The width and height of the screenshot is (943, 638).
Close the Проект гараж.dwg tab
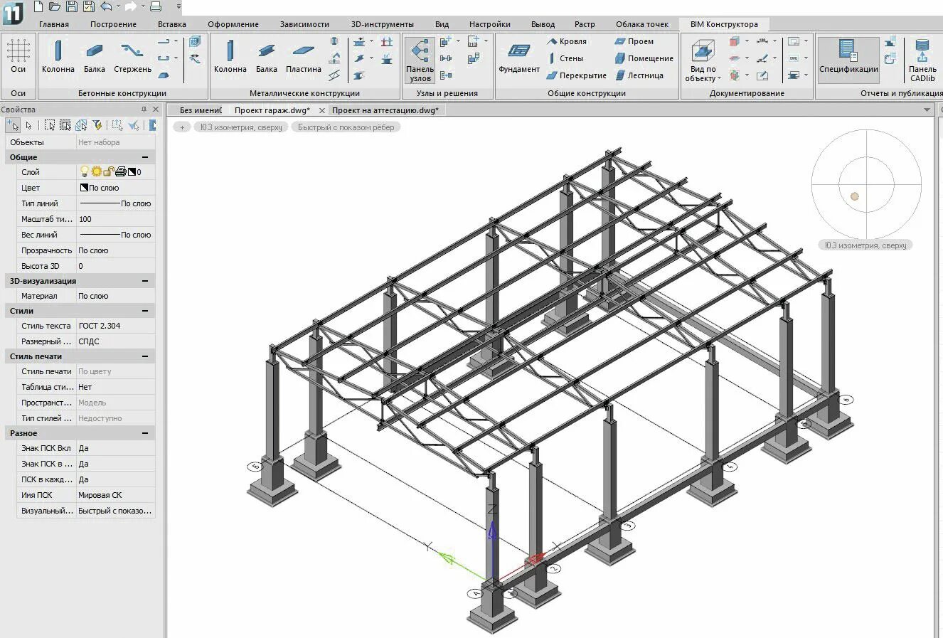[x=322, y=110]
